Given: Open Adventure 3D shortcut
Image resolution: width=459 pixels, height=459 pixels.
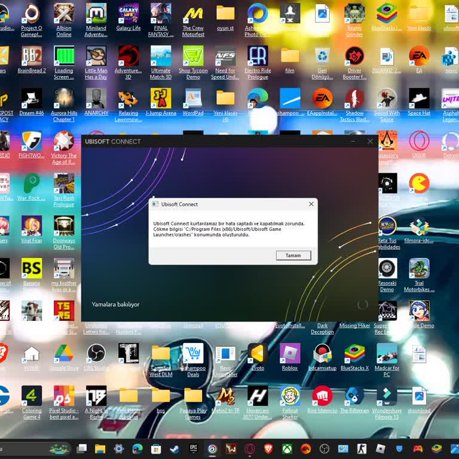Looking at the screenshot, I should 128,63.
